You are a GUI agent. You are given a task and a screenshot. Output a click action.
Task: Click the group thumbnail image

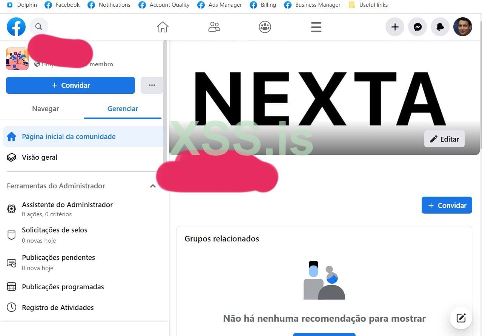(x=17, y=59)
